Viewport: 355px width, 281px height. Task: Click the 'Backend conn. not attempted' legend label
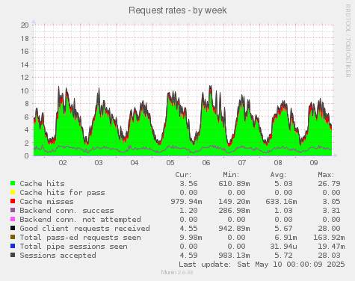[x=80, y=220]
